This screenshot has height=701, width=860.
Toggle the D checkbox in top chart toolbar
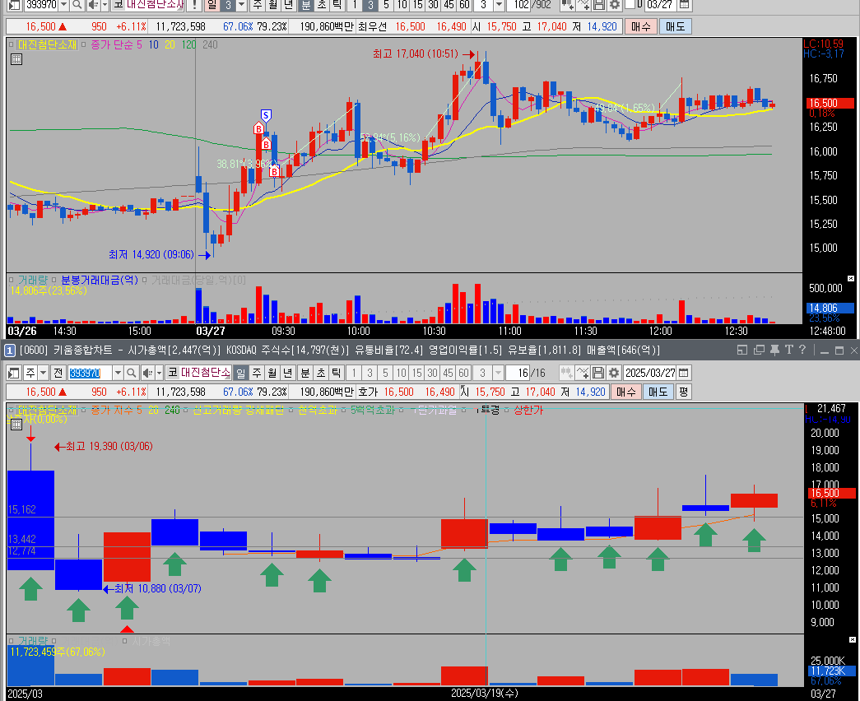[630, 4]
